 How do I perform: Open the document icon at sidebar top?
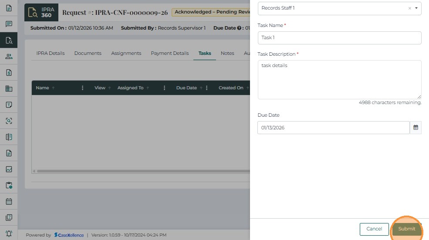tap(9, 8)
